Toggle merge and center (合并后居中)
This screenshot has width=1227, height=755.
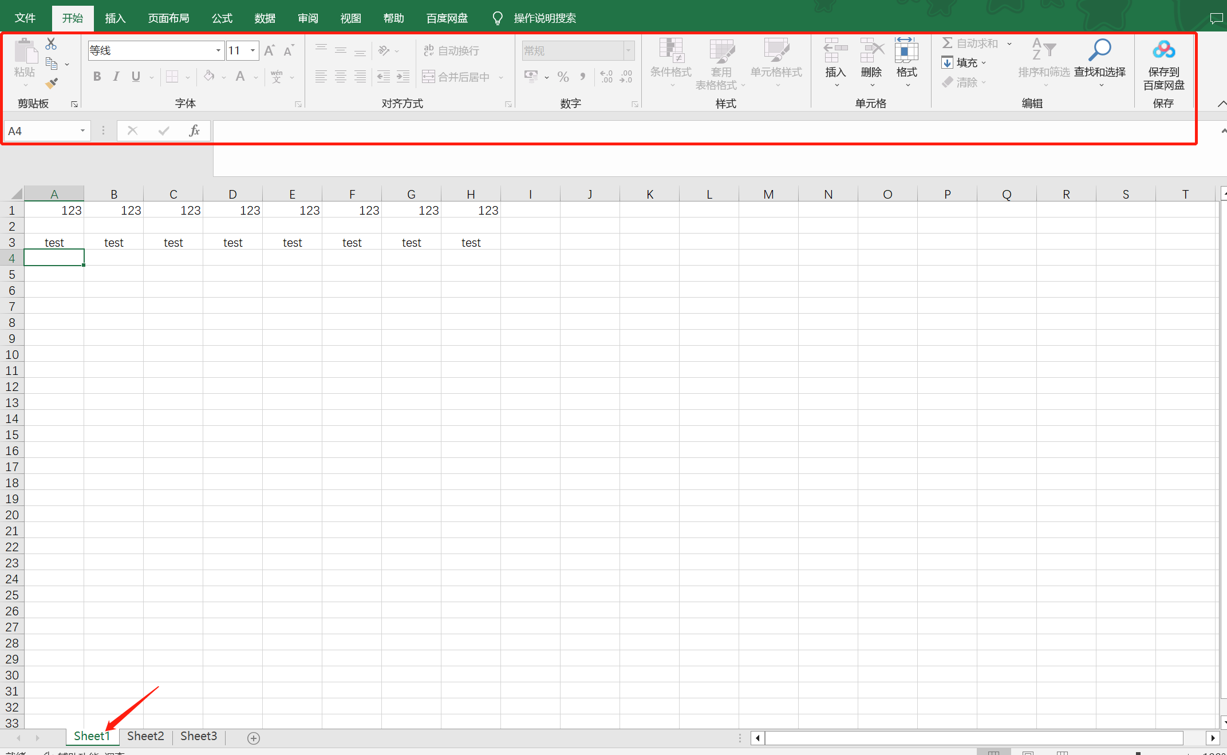tap(456, 77)
